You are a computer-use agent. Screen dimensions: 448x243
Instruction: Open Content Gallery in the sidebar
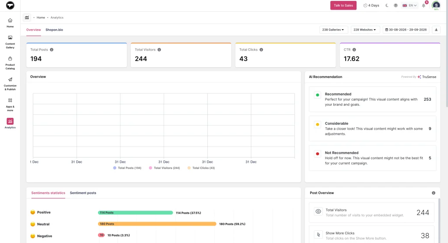[x=10, y=42]
